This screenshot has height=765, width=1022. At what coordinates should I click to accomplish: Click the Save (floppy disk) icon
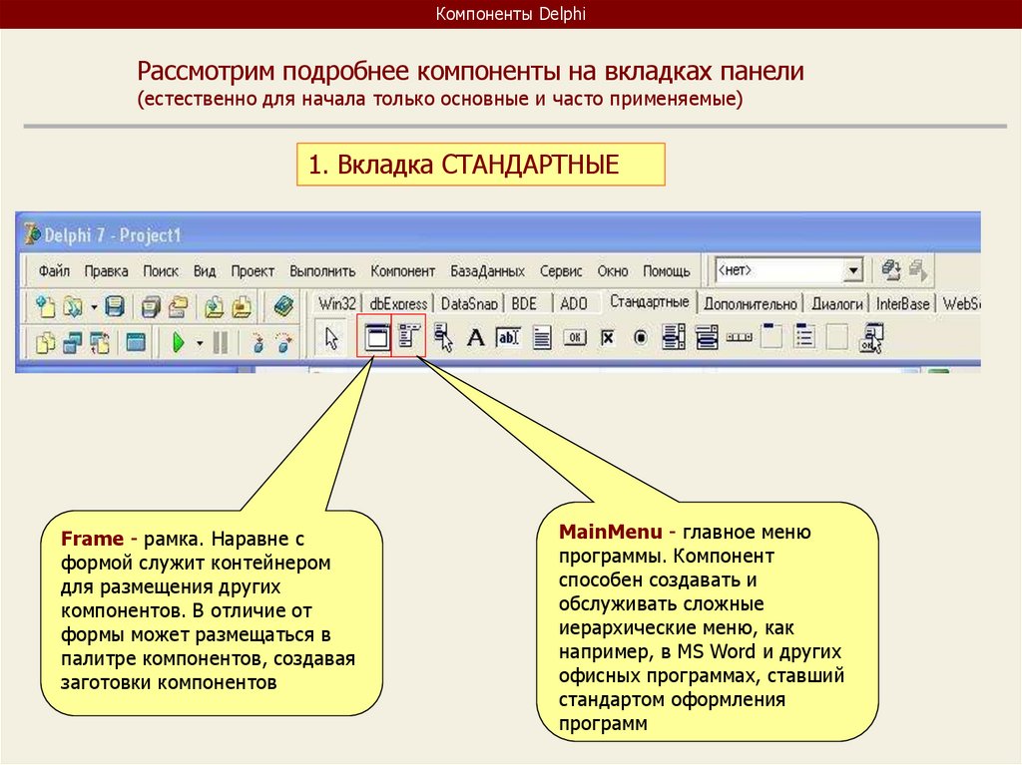click(115, 305)
